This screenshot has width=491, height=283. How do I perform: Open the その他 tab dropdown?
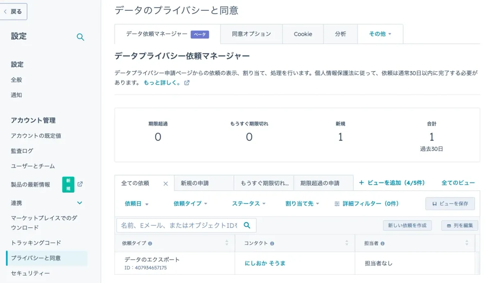pos(380,34)
